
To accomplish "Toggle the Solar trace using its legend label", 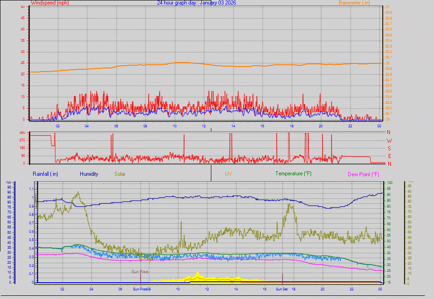I will (120, 174).
